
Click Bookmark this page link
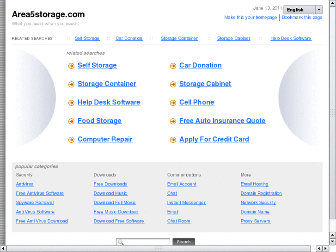(302, 18)
